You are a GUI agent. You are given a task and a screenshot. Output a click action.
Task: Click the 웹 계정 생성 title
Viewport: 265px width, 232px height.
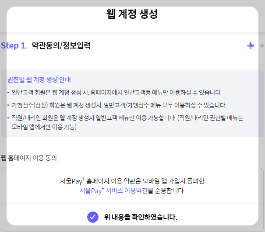[132, 14]
